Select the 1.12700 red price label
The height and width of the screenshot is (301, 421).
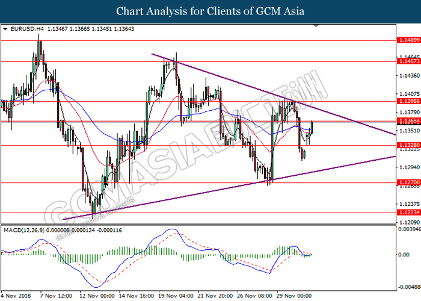409,182
